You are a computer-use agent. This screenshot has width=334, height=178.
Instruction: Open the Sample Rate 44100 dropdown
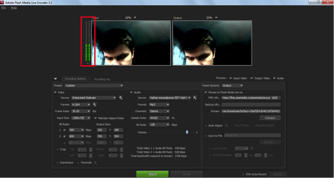pyautogui.click(x=159, y=118)
